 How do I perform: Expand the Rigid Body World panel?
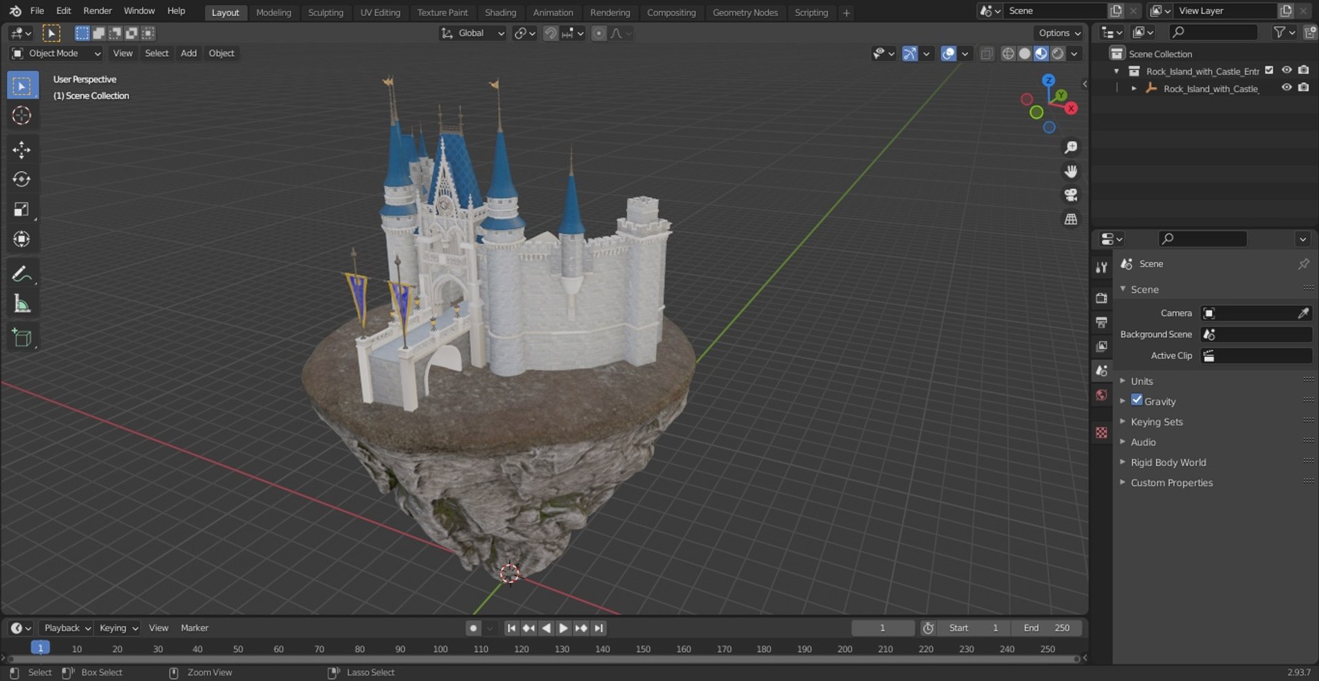(x=1168, y=462)
